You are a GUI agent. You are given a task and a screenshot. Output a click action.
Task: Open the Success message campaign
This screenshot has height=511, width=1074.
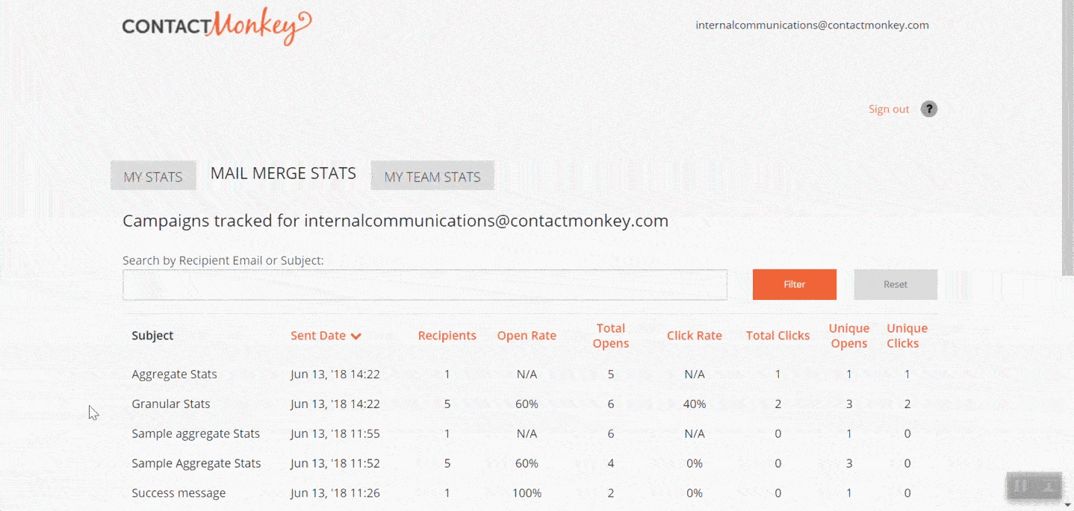(179, 493)
